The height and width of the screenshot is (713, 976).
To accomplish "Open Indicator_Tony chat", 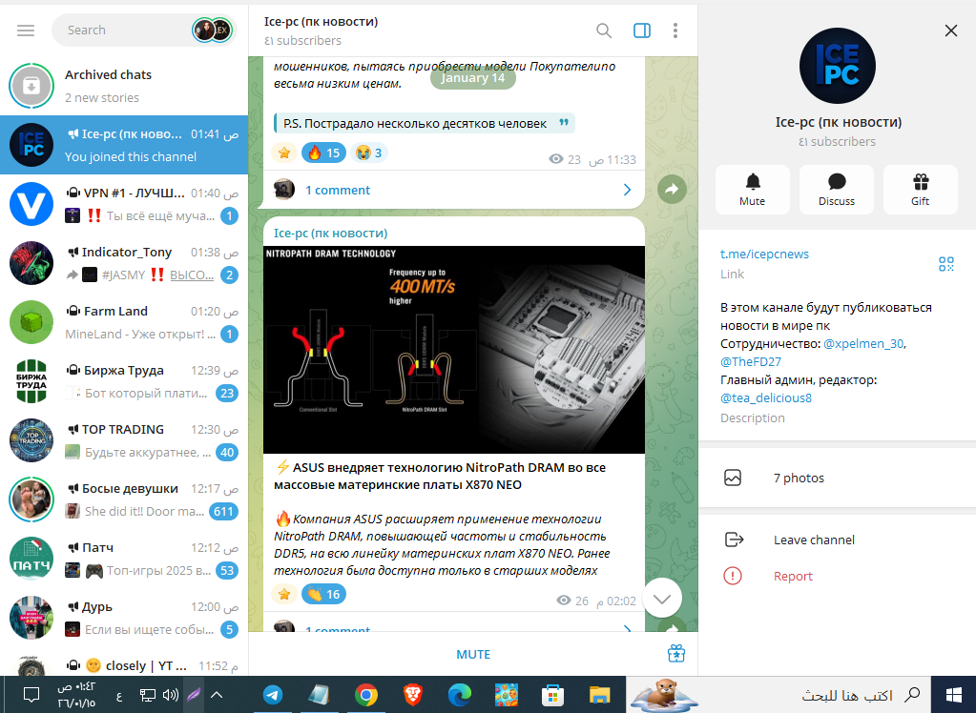I will pyautogui.click(x=124, y=263).
